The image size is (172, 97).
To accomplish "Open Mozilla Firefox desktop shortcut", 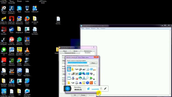I will (27, 20).
